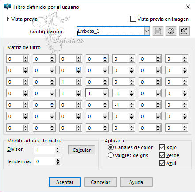Decrease the Tendencia value with down arrow

pyautogui.click(x=57, y=163)
